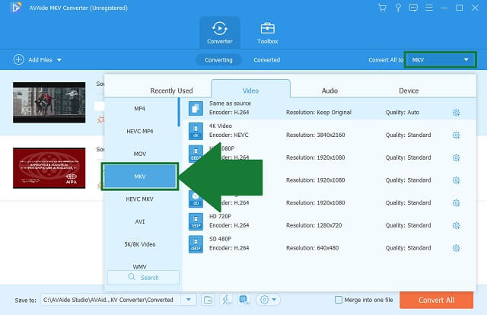487x315 pixels.
Task: Expand the Save to path dropdown
Action: coord(189,300)
